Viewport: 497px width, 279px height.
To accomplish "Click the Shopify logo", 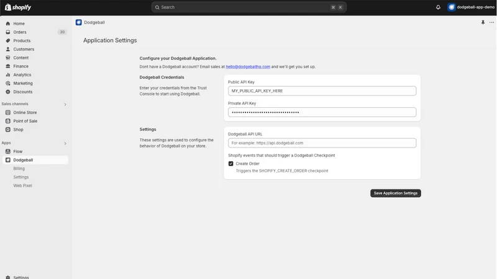I will click(18, 7).
